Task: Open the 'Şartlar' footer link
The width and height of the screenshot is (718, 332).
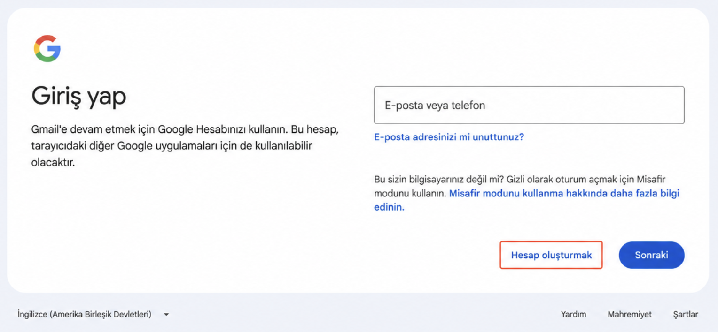Action: click(686, 314)
